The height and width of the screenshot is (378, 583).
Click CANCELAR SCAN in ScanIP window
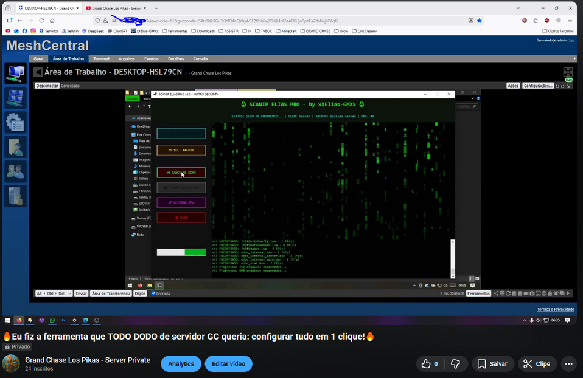point(181,173)
